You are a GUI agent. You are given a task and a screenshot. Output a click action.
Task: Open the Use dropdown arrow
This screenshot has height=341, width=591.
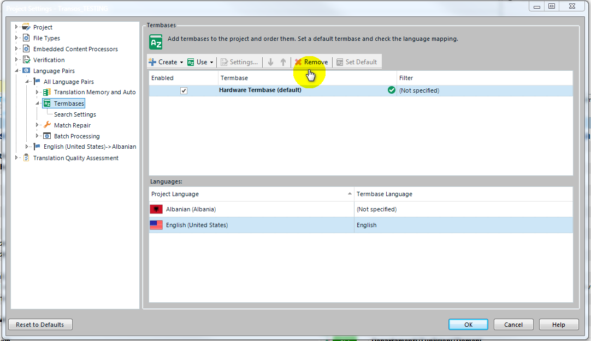coord(211,62)
